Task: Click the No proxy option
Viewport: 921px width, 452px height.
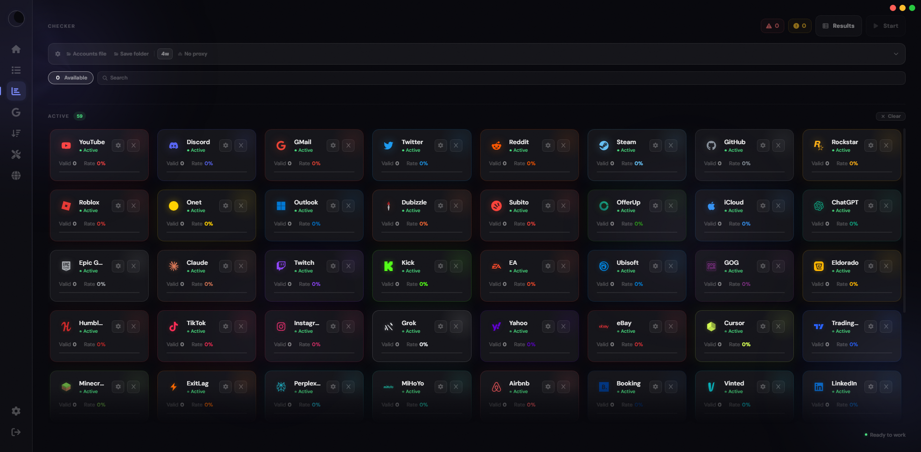Action: [192, 54]
